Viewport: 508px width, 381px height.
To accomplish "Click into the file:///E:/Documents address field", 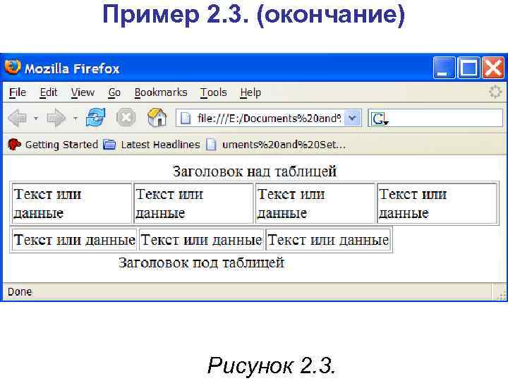I will click(x=268, y=119).
